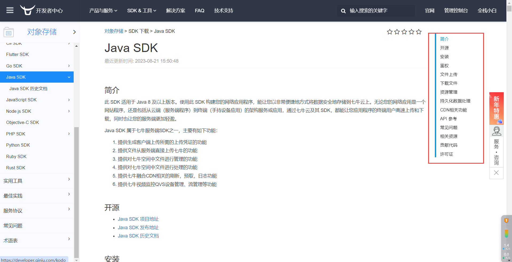Open 全栈小白 user menu
Screen dimensions: 512x262
pyautogui.click(x=487, y=11)
